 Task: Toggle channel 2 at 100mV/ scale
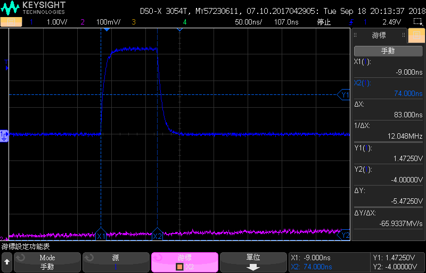(101, 22)
